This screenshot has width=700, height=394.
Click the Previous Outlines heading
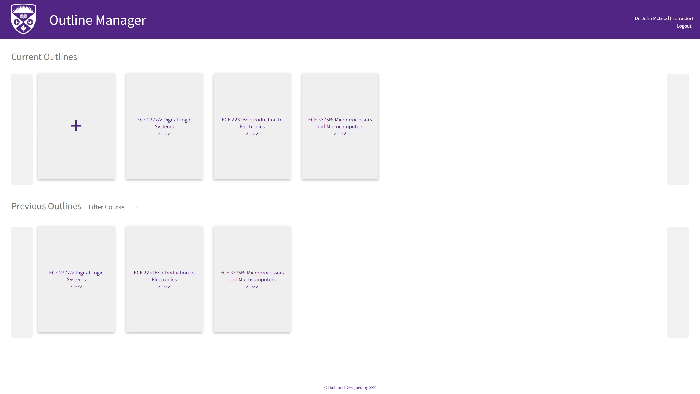[46, 206]
